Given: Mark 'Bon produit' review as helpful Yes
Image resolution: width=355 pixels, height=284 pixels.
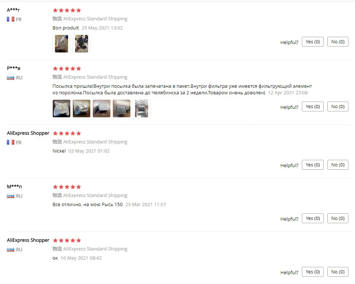Looking at the screenshot, I should tap(313, 42).
